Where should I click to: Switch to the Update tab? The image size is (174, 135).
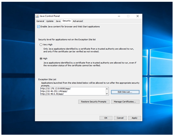coord(50,21)
